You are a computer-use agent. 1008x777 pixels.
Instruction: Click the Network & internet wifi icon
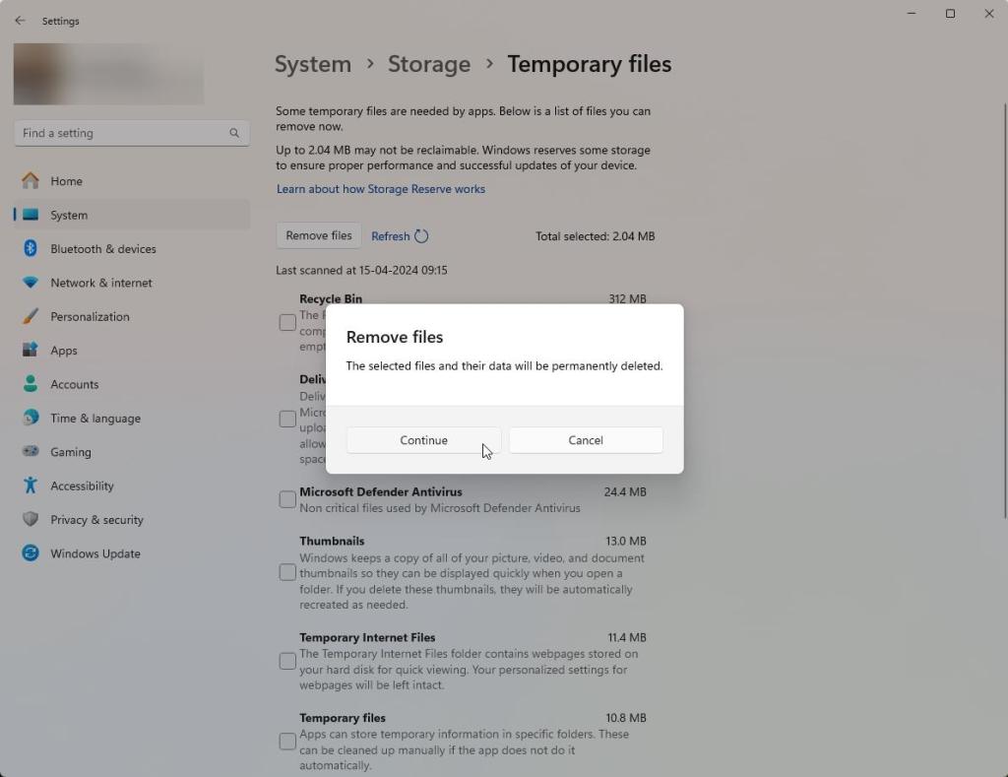[x=31, y=283]
